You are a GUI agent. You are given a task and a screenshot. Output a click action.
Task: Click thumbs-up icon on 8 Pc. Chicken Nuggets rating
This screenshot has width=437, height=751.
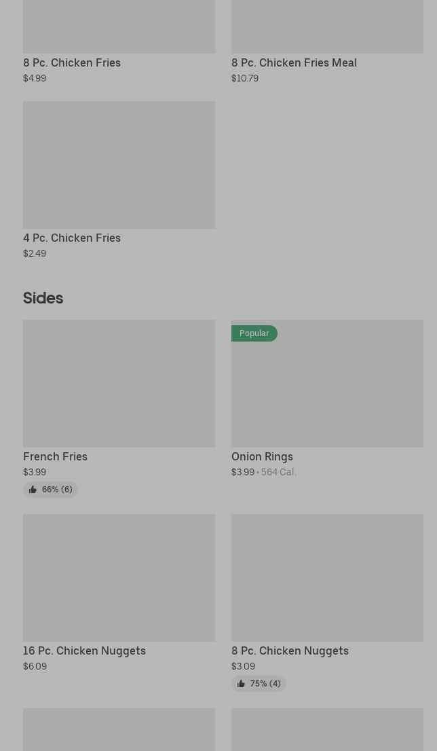coord(241,684)
